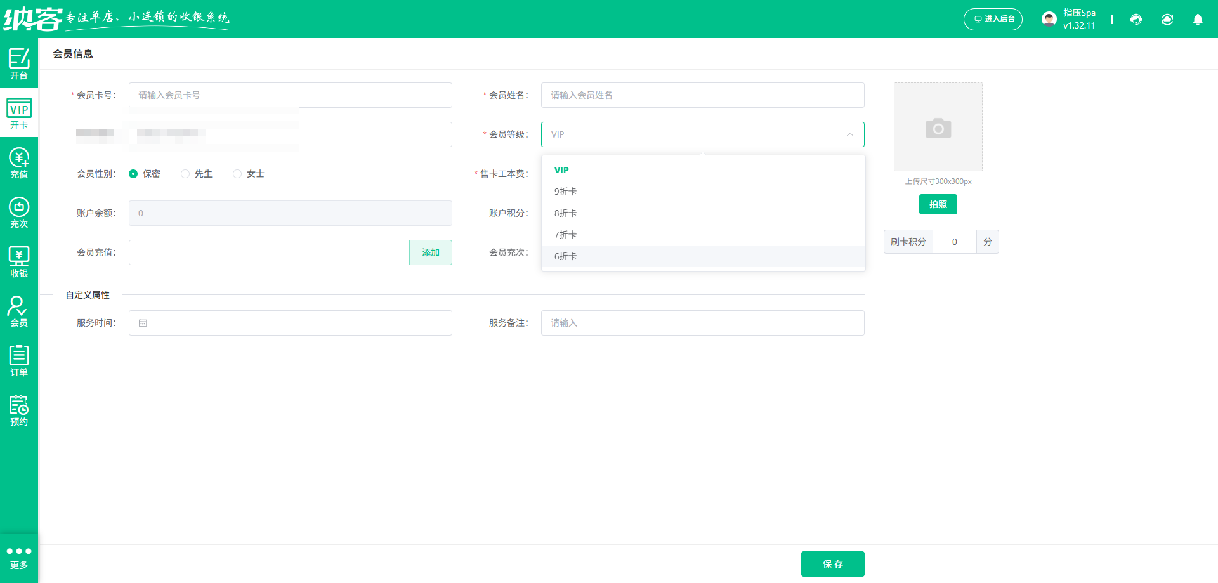Select the 充值 recharge icon
This screenshot has height=583, width=1218.
point(18,162)
